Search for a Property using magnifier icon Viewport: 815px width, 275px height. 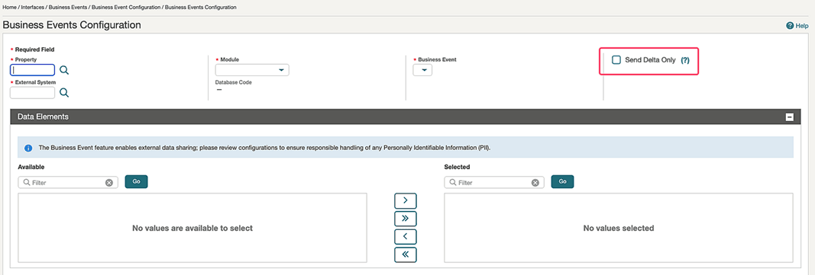coord(64,70)
